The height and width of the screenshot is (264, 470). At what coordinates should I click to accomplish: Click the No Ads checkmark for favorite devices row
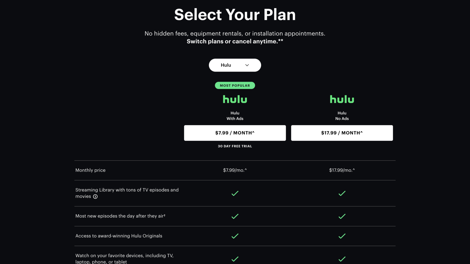coord(342,259)
